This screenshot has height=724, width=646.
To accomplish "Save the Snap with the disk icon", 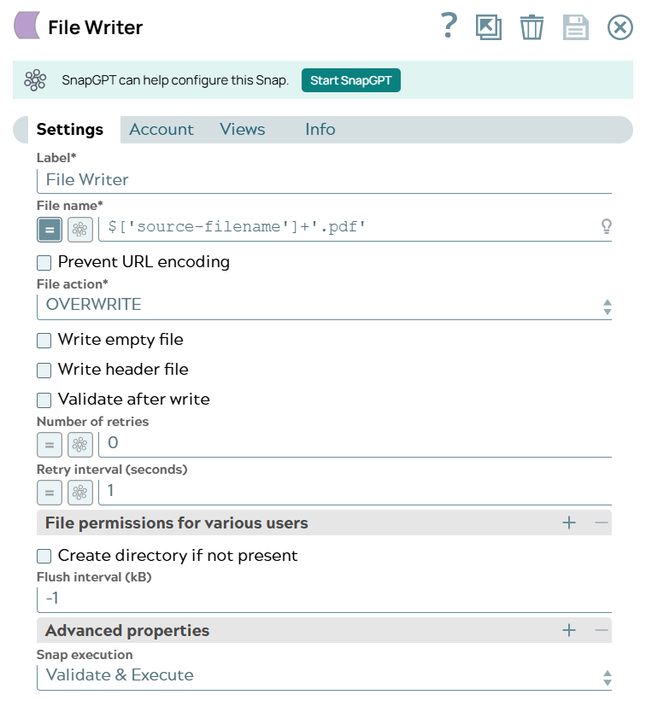I will [575, 26].
